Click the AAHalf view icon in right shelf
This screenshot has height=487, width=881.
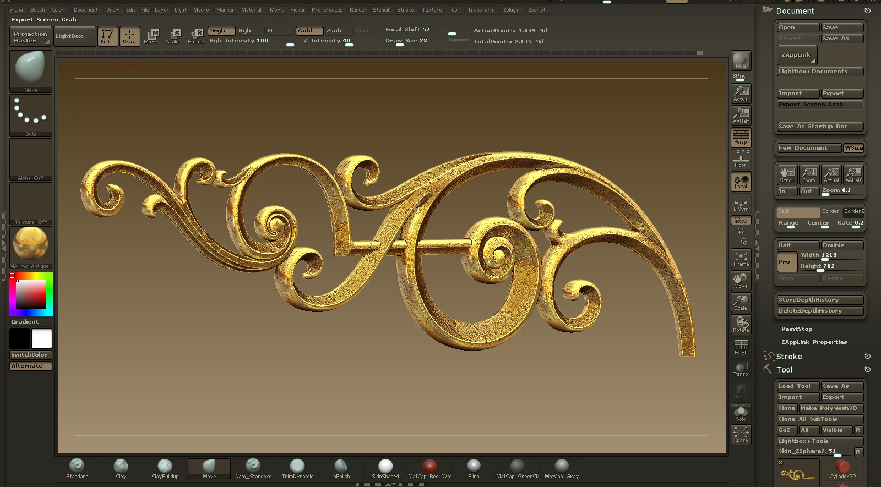741,115
